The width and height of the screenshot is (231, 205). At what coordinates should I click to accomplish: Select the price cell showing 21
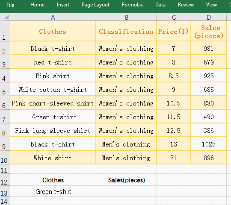[174, 158]
